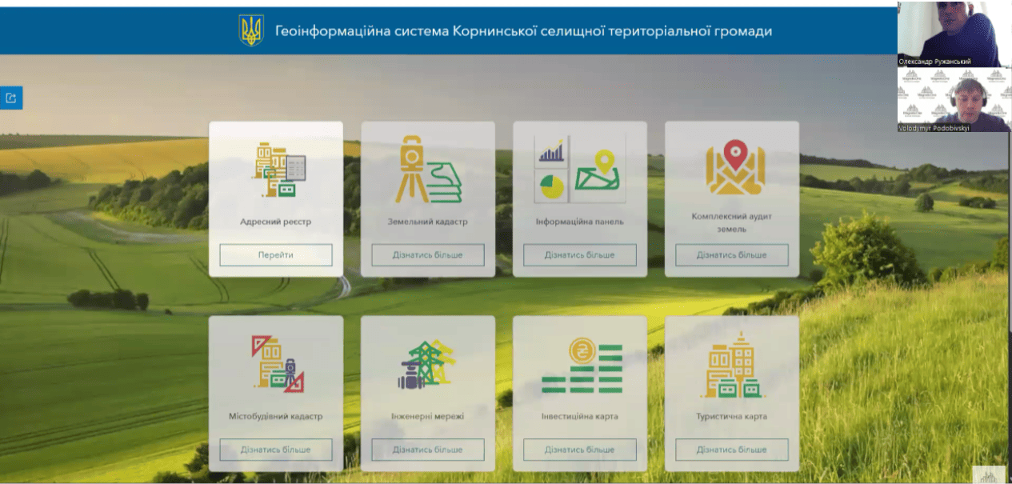The width and height of the screenshot is (1012, 484).
Task: Click the Туристична карта card label
Action: coord(732,416)
